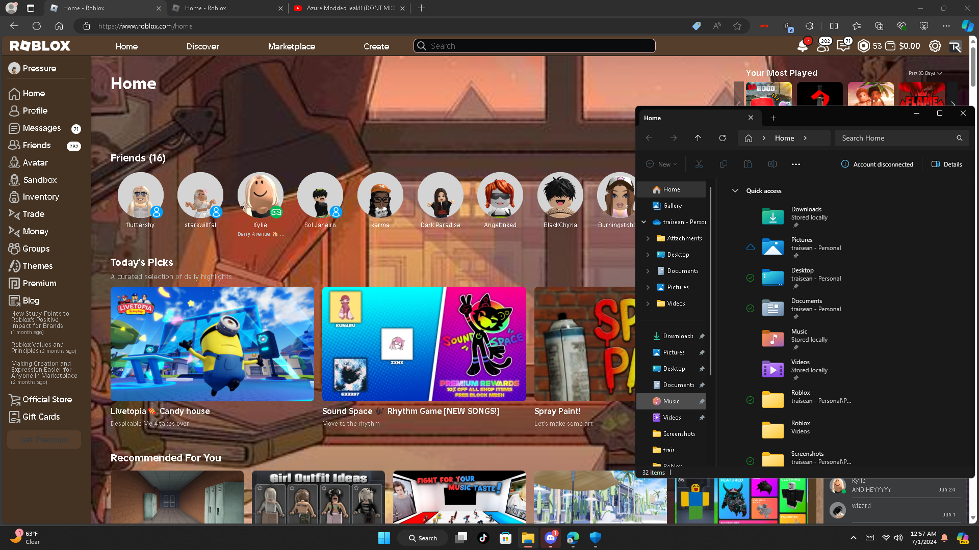Open Copilot icon in browser toolbar
Viewport: 979px width, 550px height.
click(967, 26)
